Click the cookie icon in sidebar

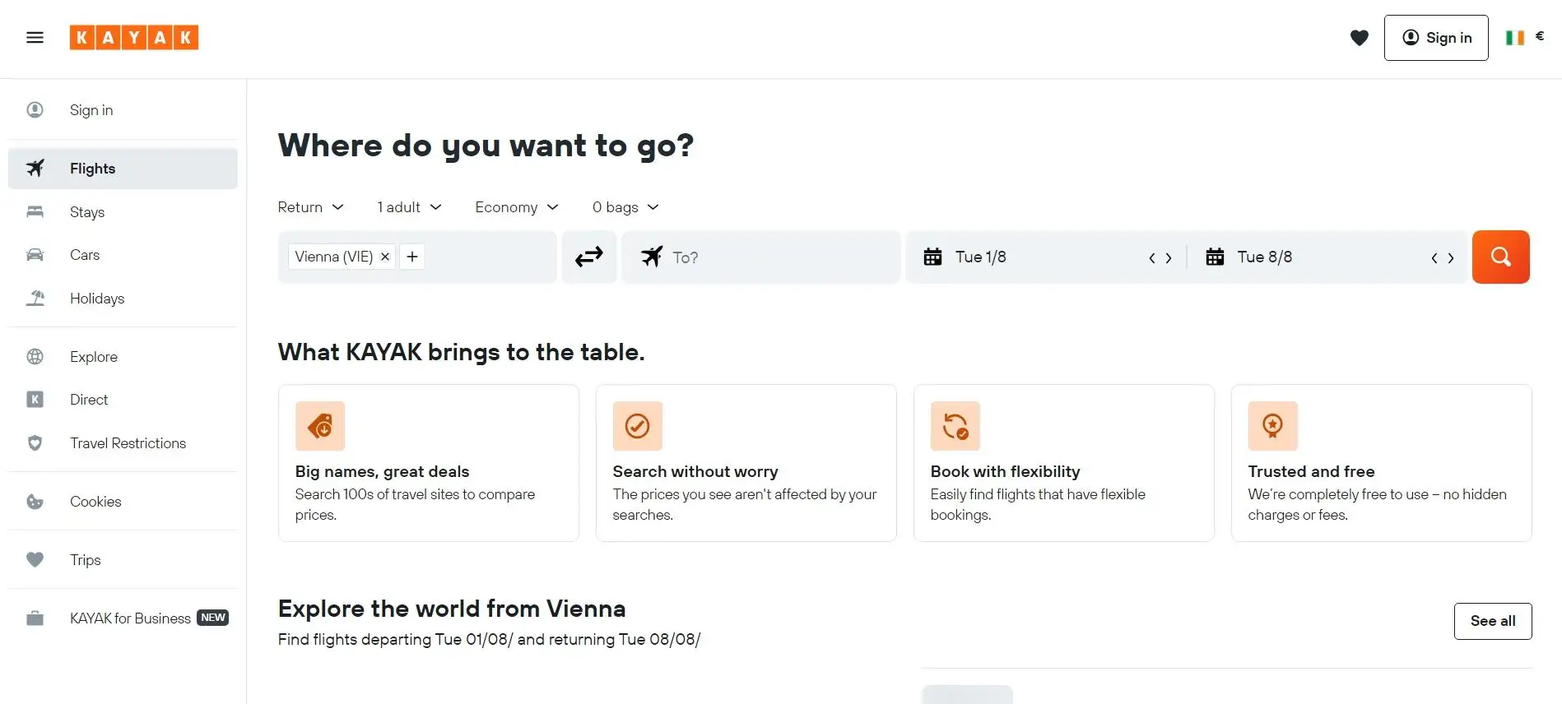(35, 502)
